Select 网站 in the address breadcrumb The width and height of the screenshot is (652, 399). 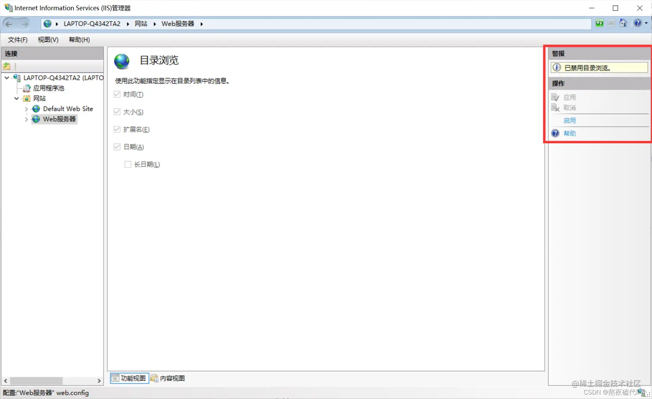click(141, 24)
